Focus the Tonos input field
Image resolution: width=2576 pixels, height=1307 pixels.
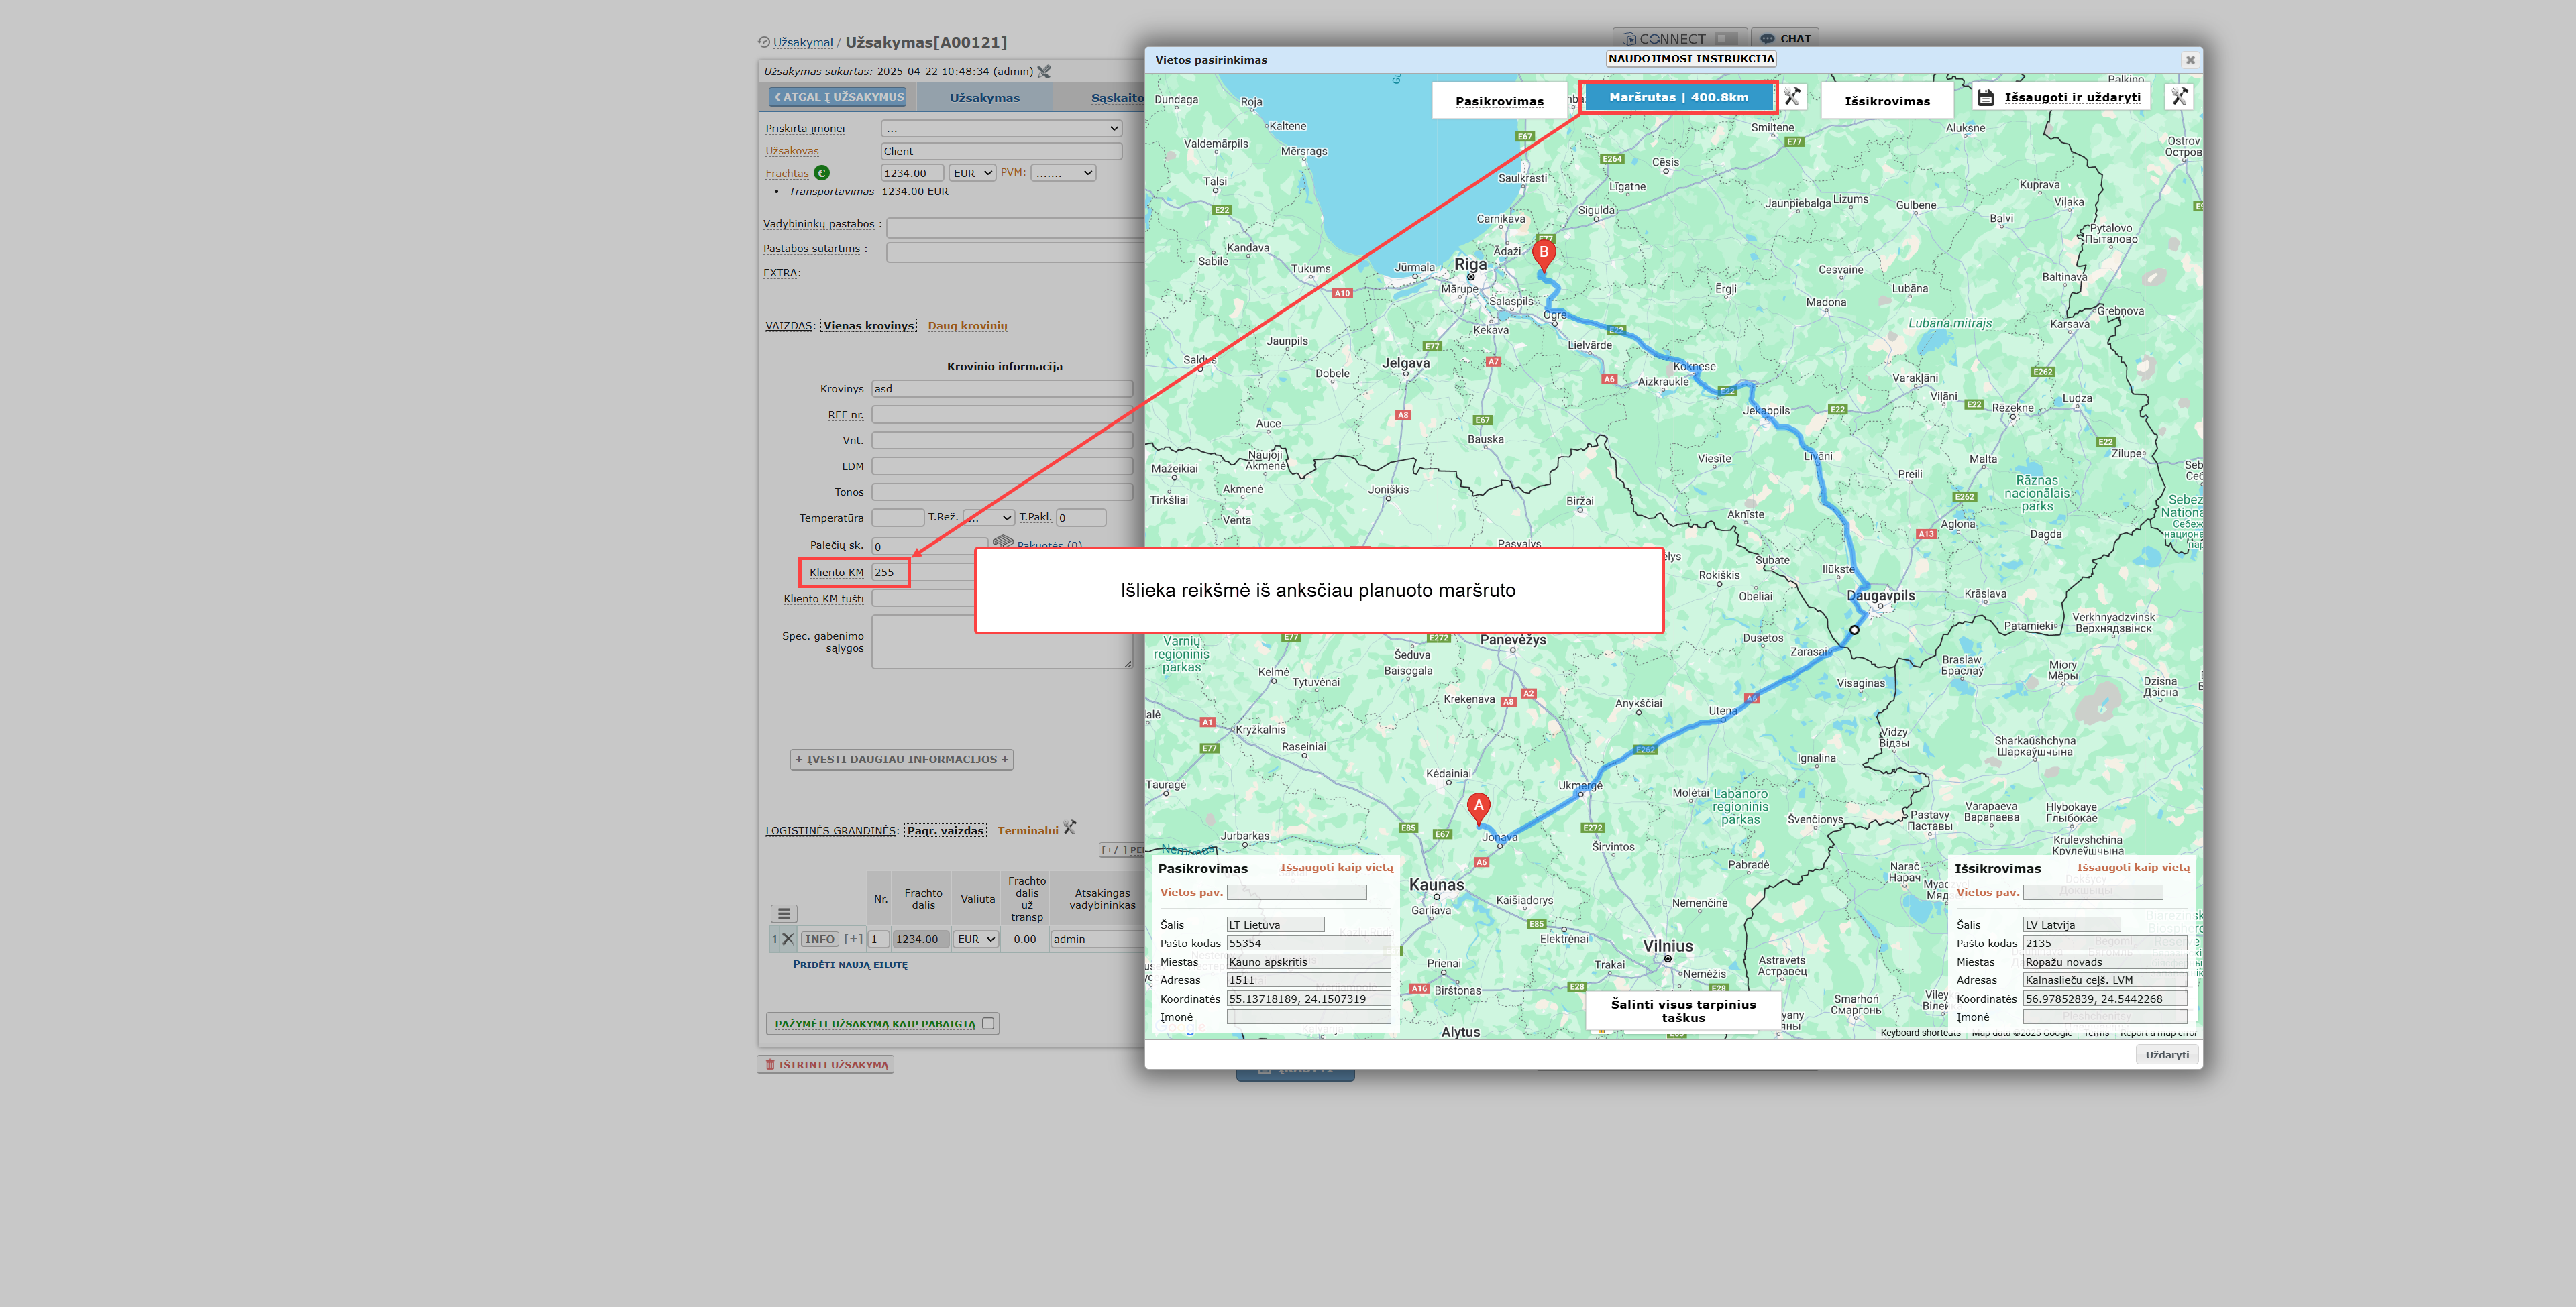tap(1002, 492)
